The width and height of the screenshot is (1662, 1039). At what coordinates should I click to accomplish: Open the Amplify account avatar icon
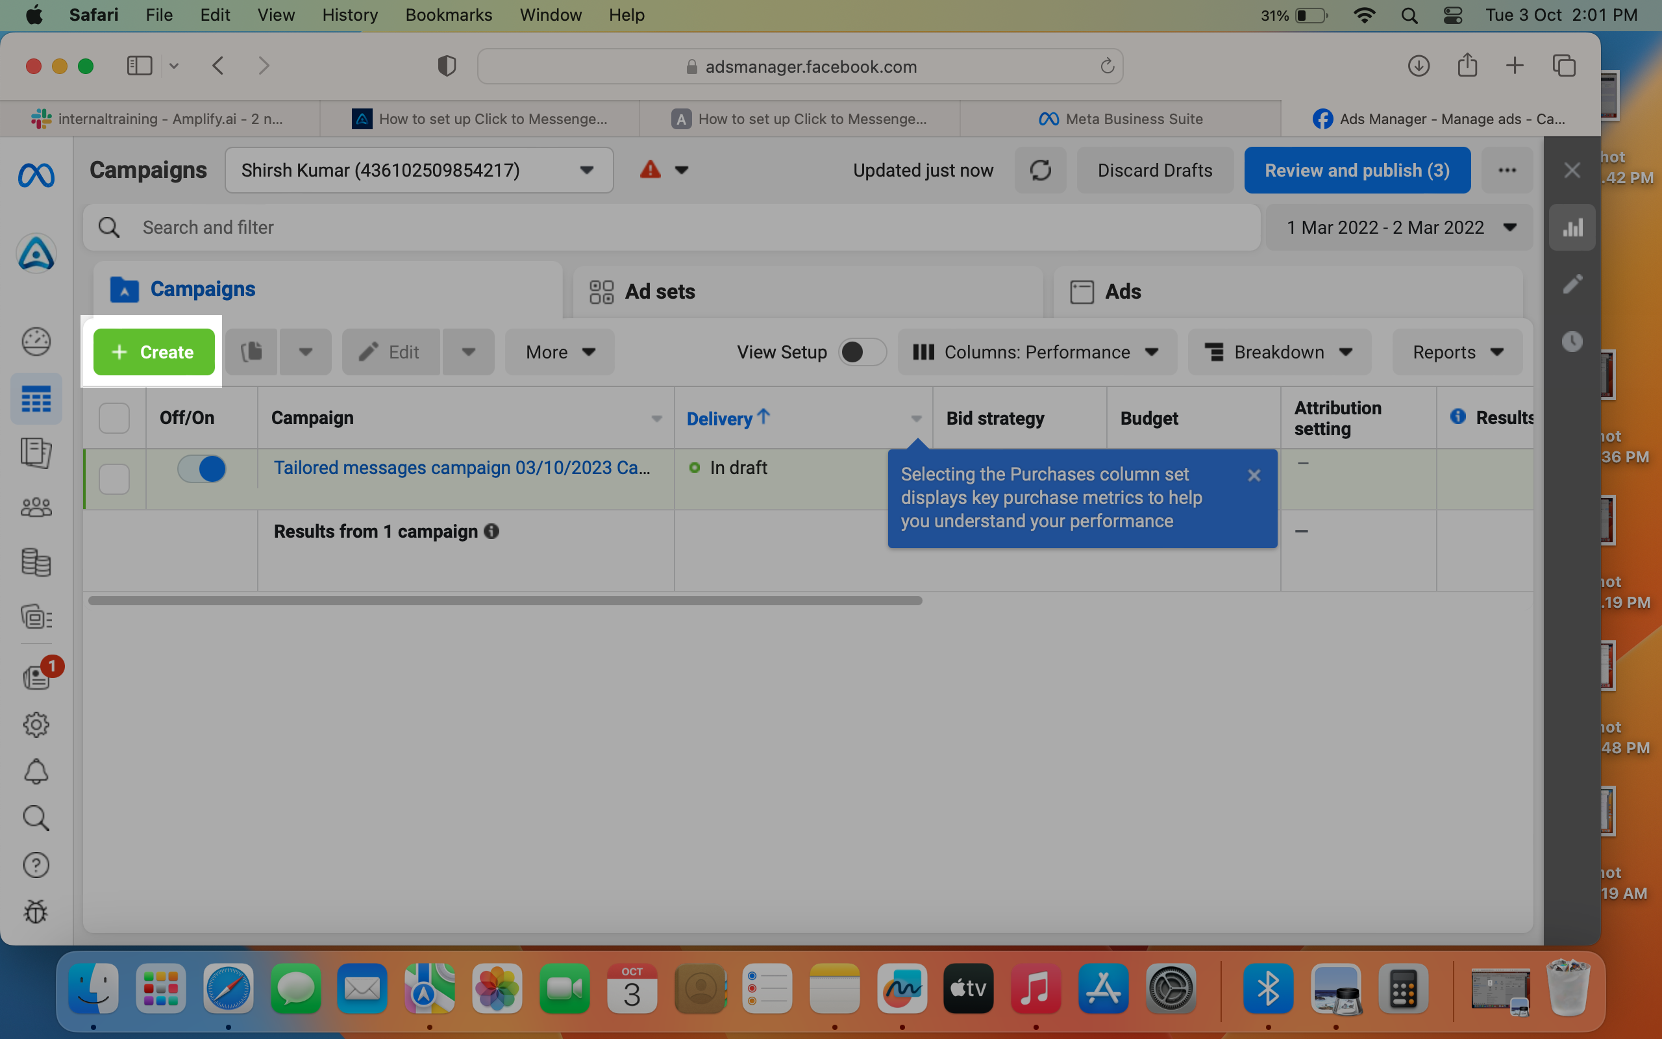pos(36,253)
